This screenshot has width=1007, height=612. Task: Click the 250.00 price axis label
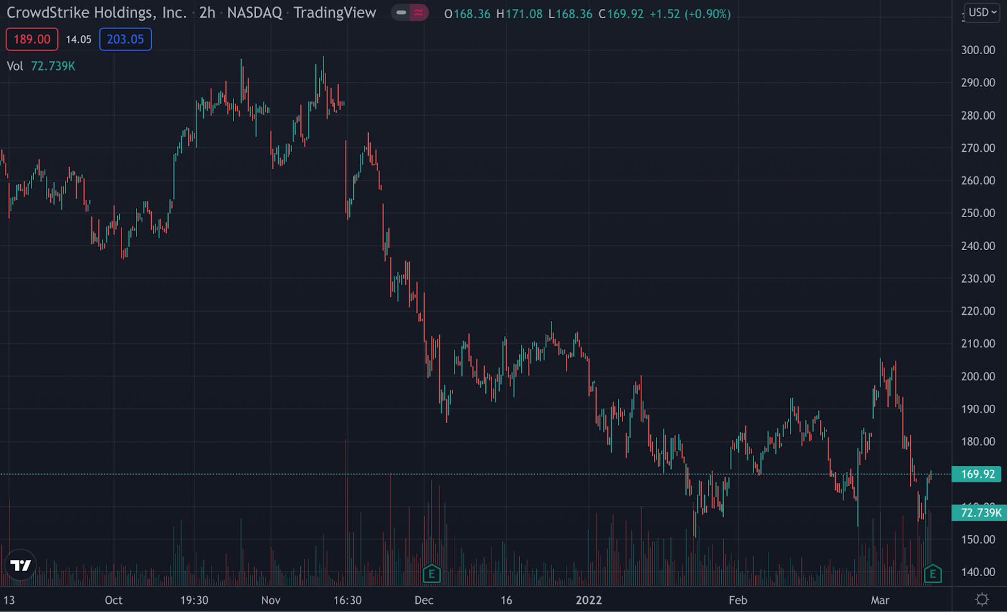pyautogui.click(x=978, y=213)
